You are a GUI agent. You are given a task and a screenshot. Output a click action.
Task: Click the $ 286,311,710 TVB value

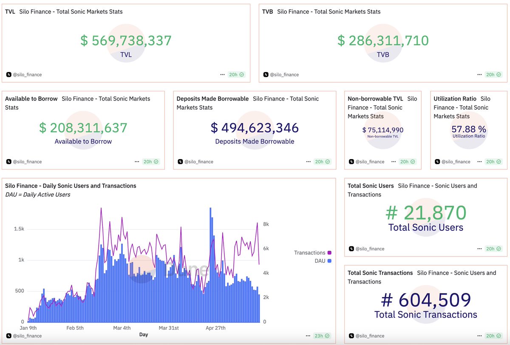click(x=383, y=40)
